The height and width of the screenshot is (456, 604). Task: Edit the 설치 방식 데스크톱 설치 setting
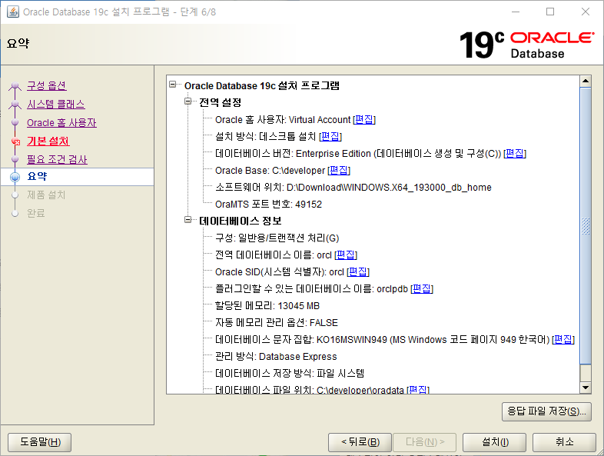[330, 136]
